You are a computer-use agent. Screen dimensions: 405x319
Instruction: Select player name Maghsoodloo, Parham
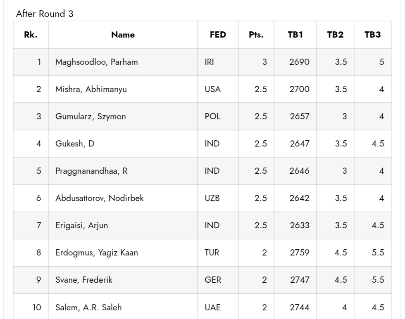[97, 62]
